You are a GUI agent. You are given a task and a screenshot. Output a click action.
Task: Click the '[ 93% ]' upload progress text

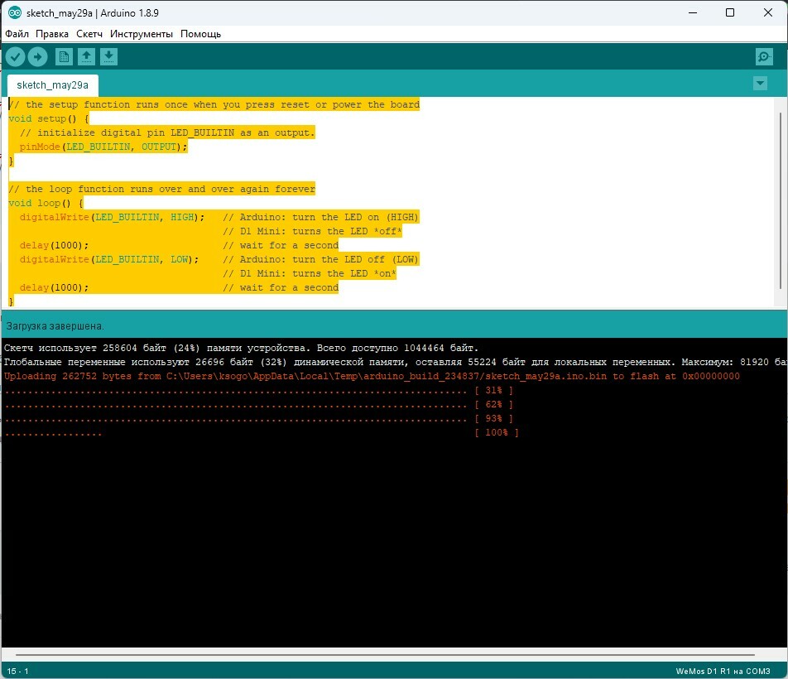pyautogui.click(x=493, y=418)
